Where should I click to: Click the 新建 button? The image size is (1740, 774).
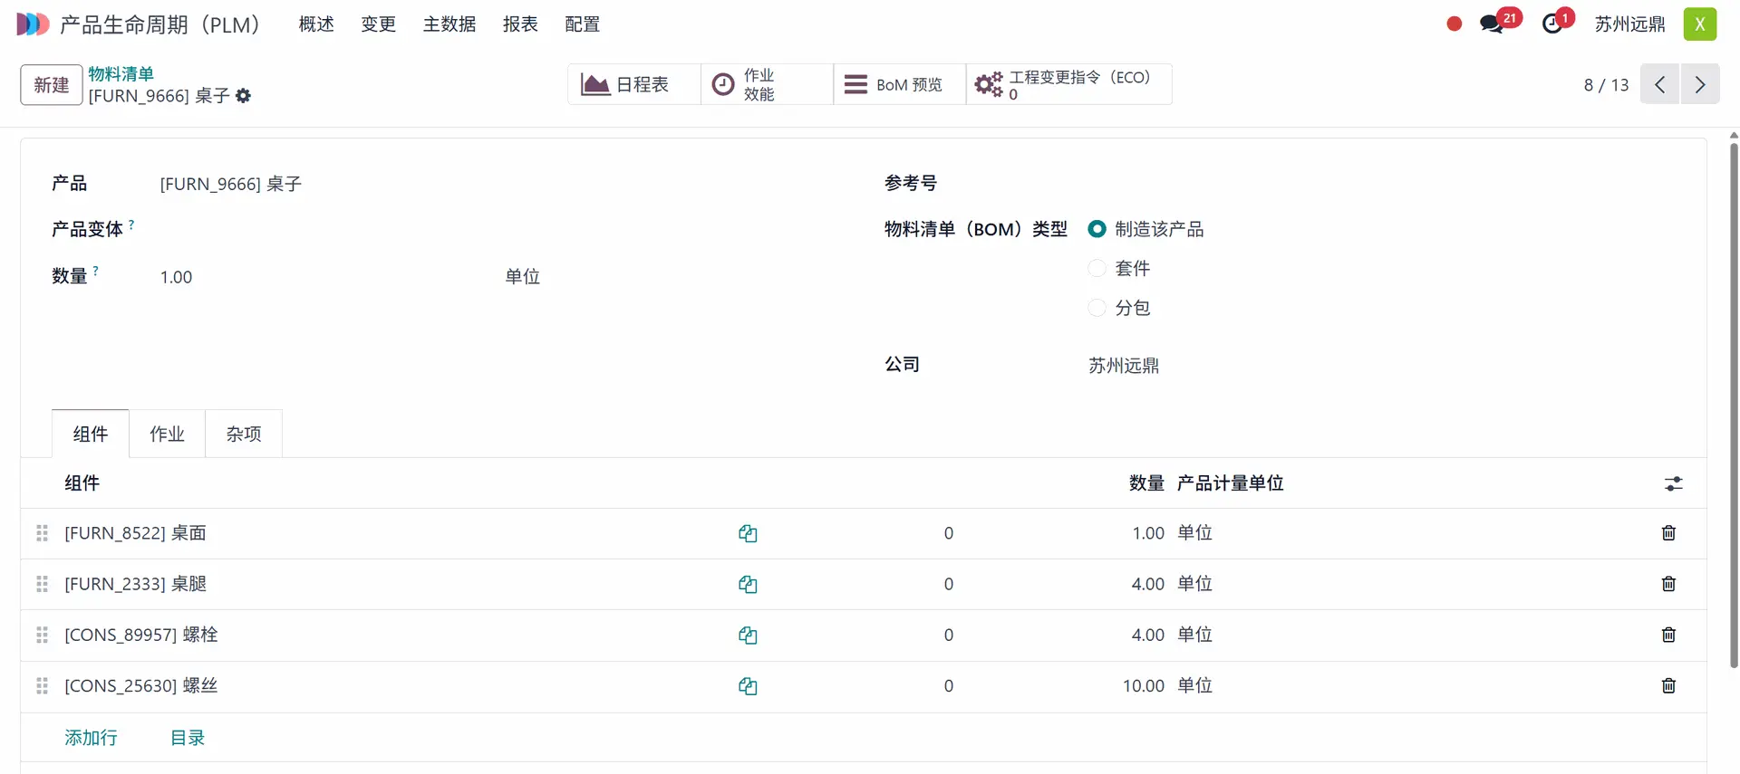click(52, 85)
